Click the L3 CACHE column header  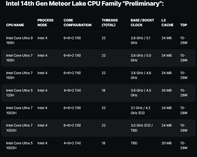[167, 23]
